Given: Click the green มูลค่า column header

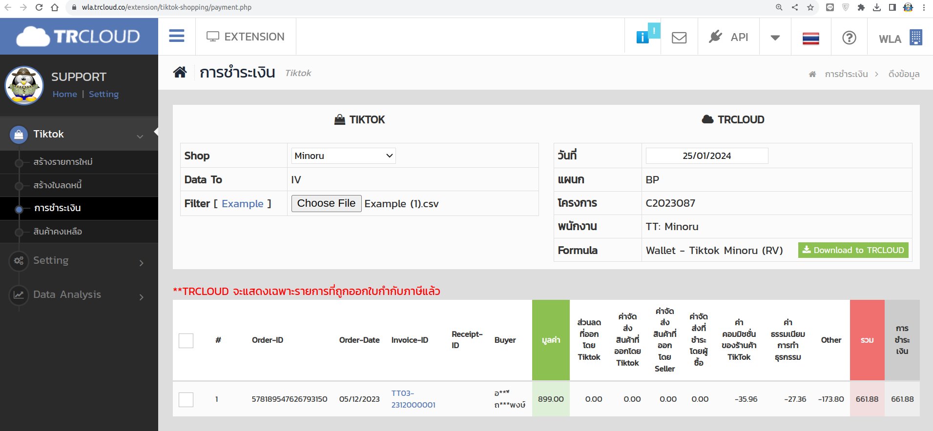Looking at the screenshot, I should pyautogui.click(x=551, y=340).
